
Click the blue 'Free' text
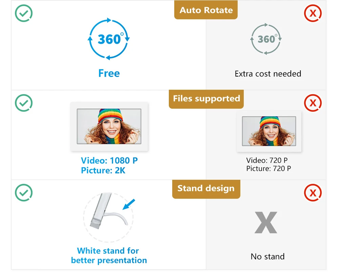(109, 73)
